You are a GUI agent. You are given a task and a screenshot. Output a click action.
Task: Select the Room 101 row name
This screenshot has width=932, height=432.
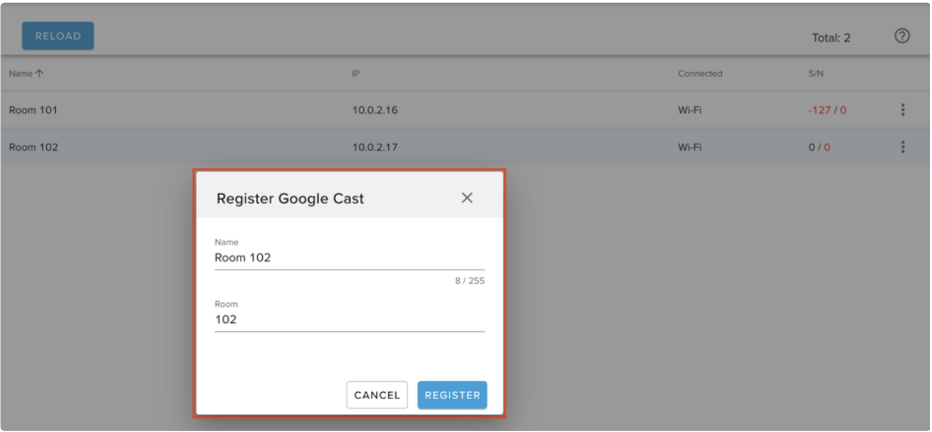tap(33, 110)
